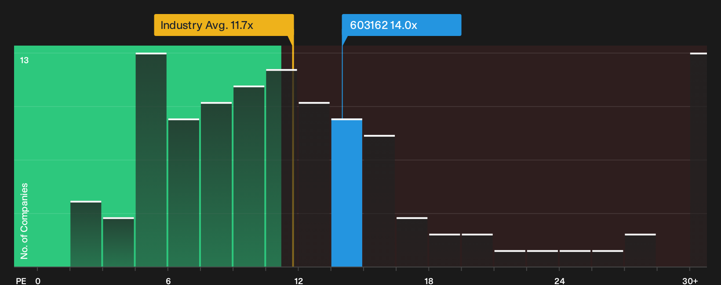Click the bar just right of PE 12
Screen dimensions: 721x285
click(314, 184)
